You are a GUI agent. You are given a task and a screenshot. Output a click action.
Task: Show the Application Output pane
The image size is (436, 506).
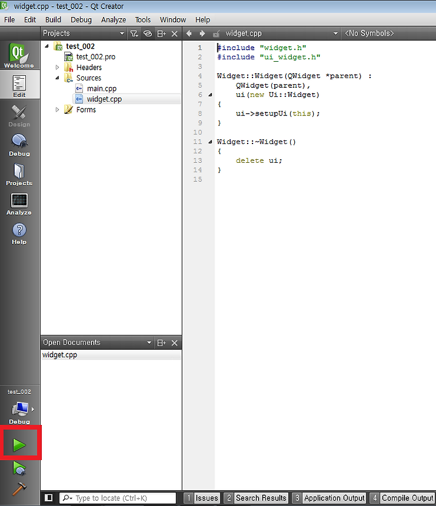point(329,498)
